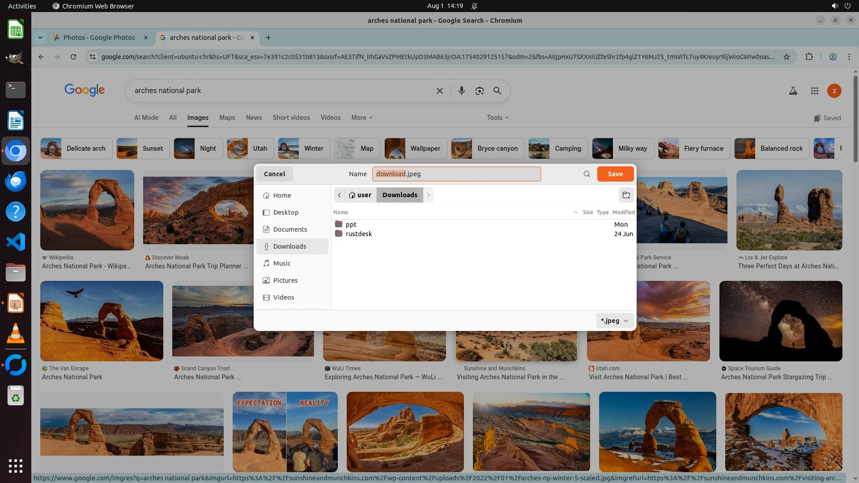Open the ppt folder in file list
The image size is (859, 483).
click(x=351, y=225)
